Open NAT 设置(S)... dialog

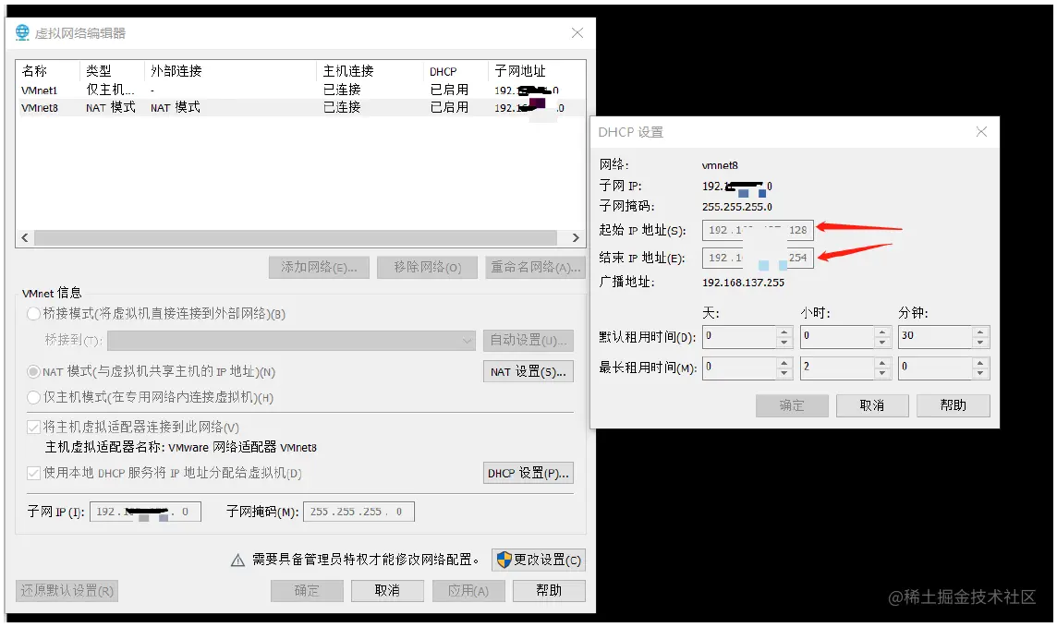[x=528, y=372]
